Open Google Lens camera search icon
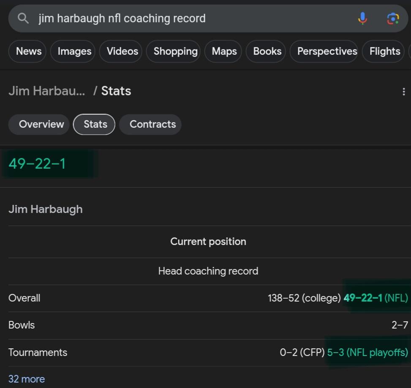 (x=393, y=19)
